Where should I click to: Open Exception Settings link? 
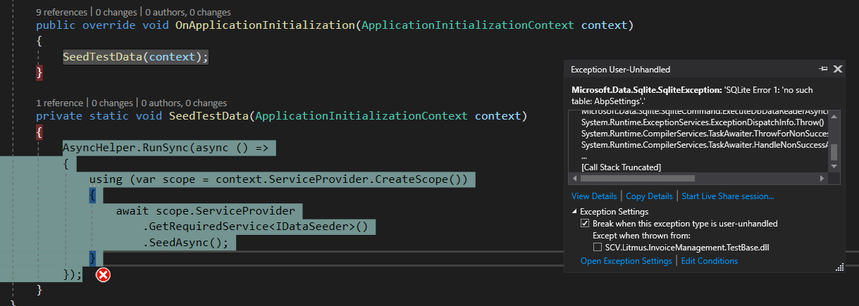click(x=626, y=261)
